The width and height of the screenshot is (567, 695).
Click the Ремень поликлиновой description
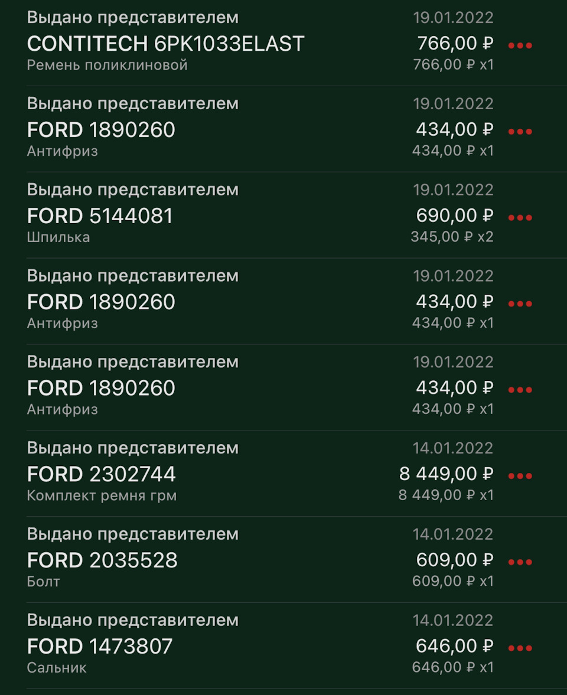107,65
